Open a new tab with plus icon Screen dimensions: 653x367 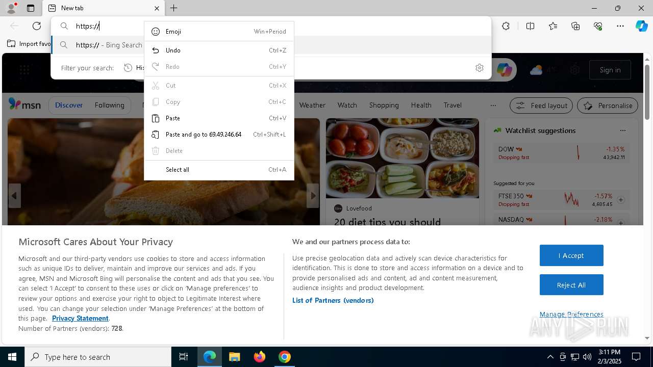point(174,8)
